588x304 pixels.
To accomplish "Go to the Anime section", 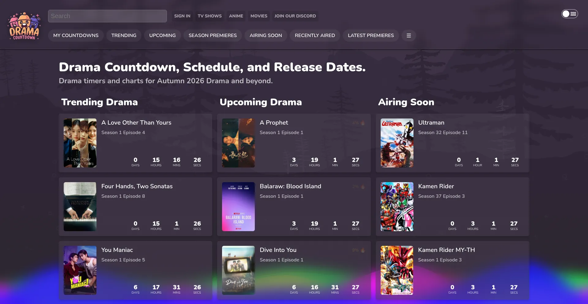I will tap(236, 16).
